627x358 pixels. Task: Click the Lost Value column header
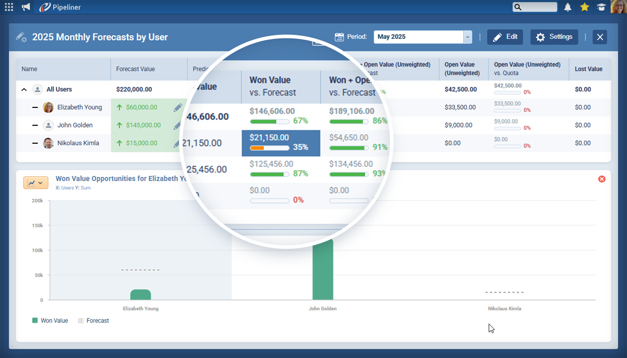pos(588,69)
